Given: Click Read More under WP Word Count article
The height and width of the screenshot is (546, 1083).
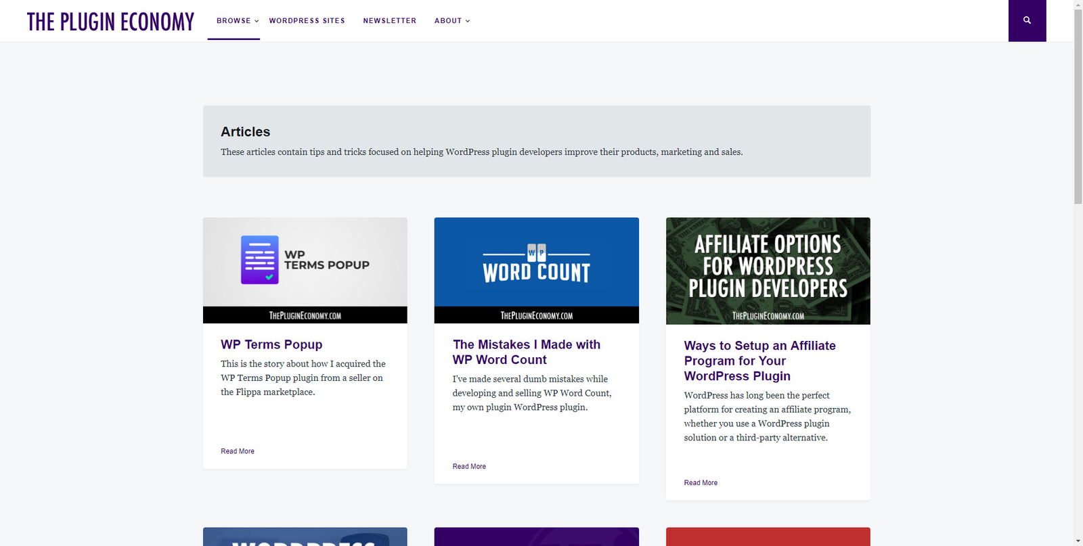Looking at the screenshot, I should point(469,467).
